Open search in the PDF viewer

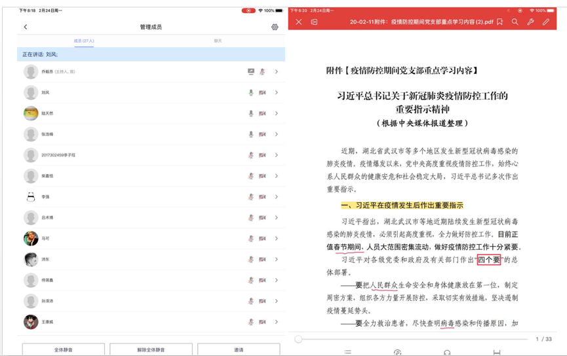[515, 22]
